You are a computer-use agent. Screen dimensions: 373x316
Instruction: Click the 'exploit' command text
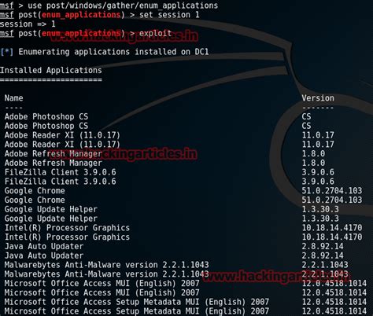click(155, 34)
